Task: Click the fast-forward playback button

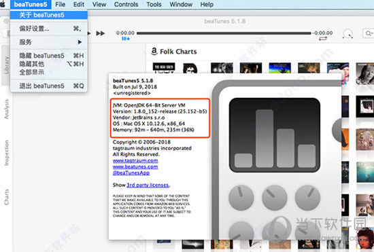Action: [101, 33]
